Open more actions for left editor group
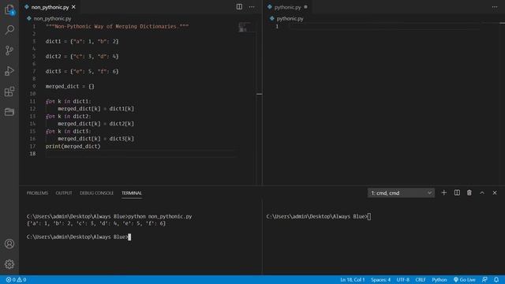The image size is (505, 284). (x=252, y=7)
